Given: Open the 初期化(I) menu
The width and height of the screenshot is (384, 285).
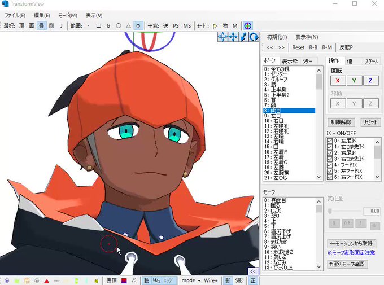Looking at the screenshot, I should coord(277,37).
